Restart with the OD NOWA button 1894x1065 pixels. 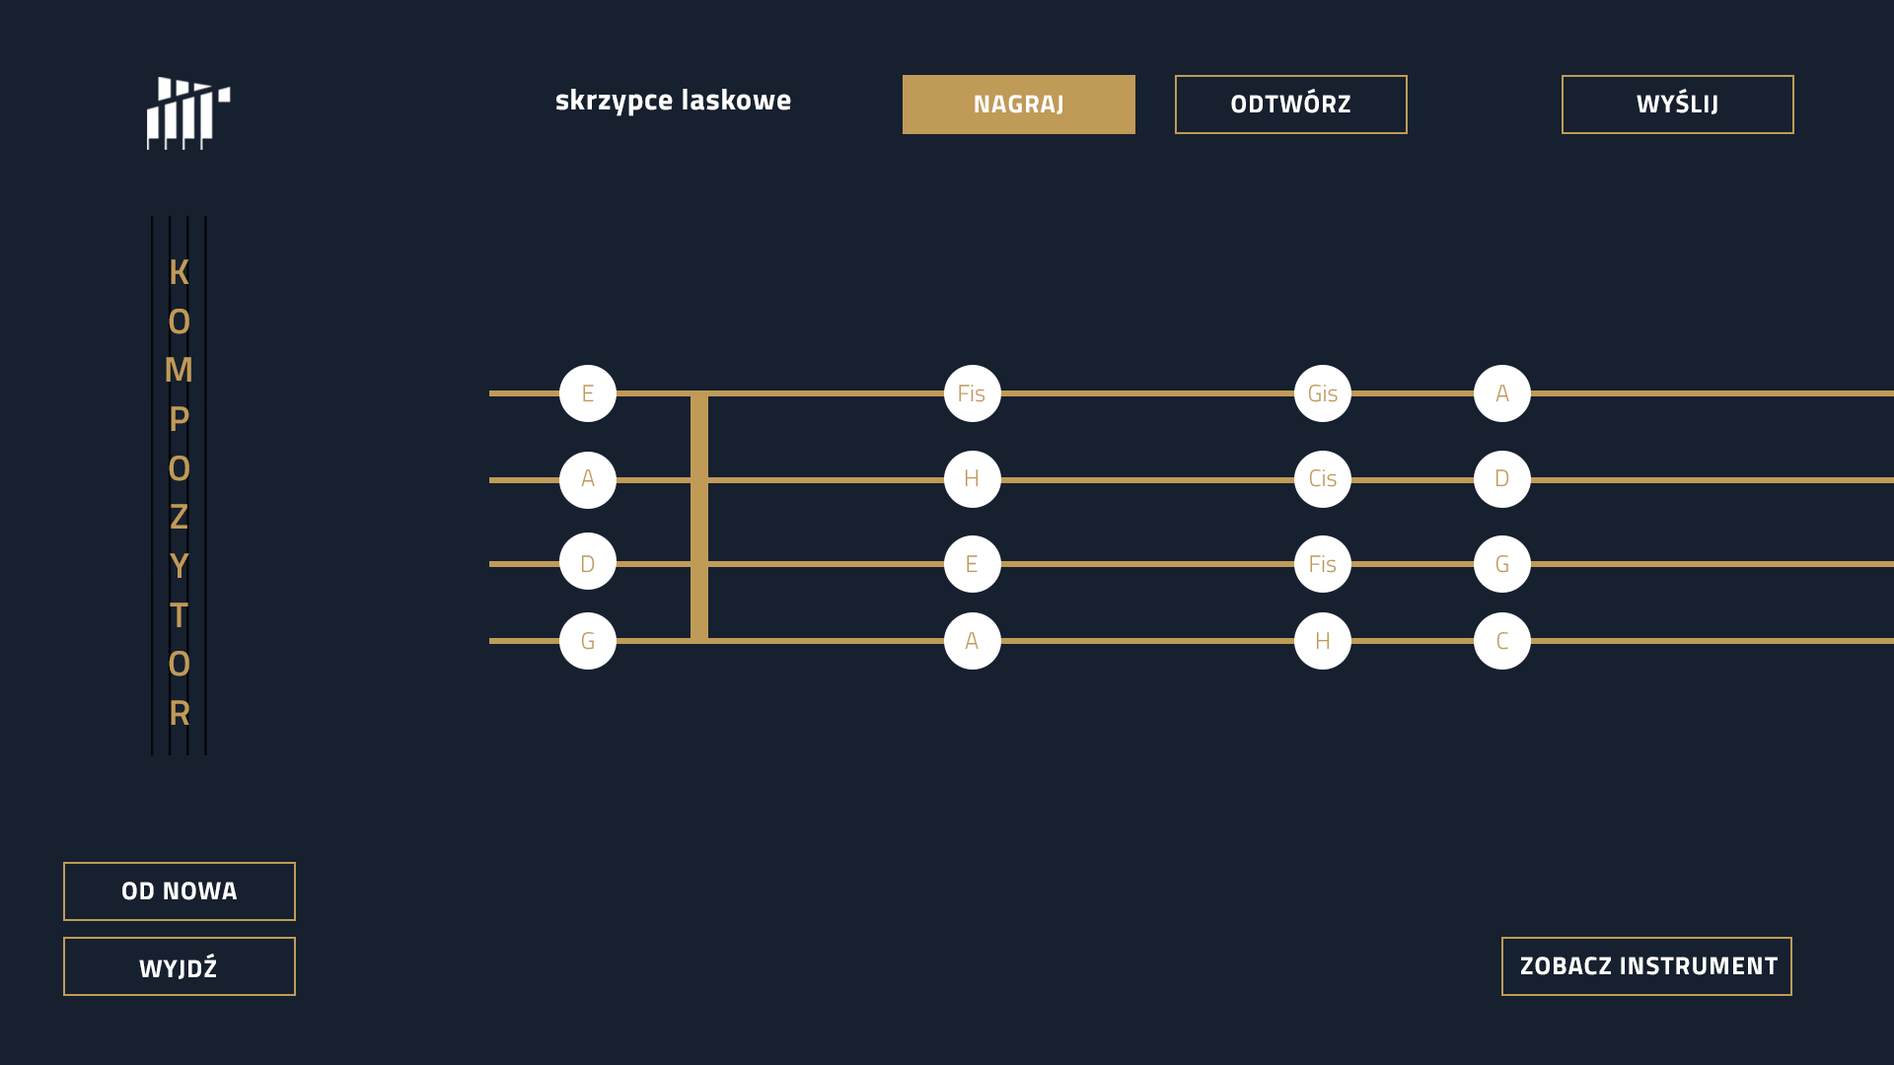pos(180,891)
